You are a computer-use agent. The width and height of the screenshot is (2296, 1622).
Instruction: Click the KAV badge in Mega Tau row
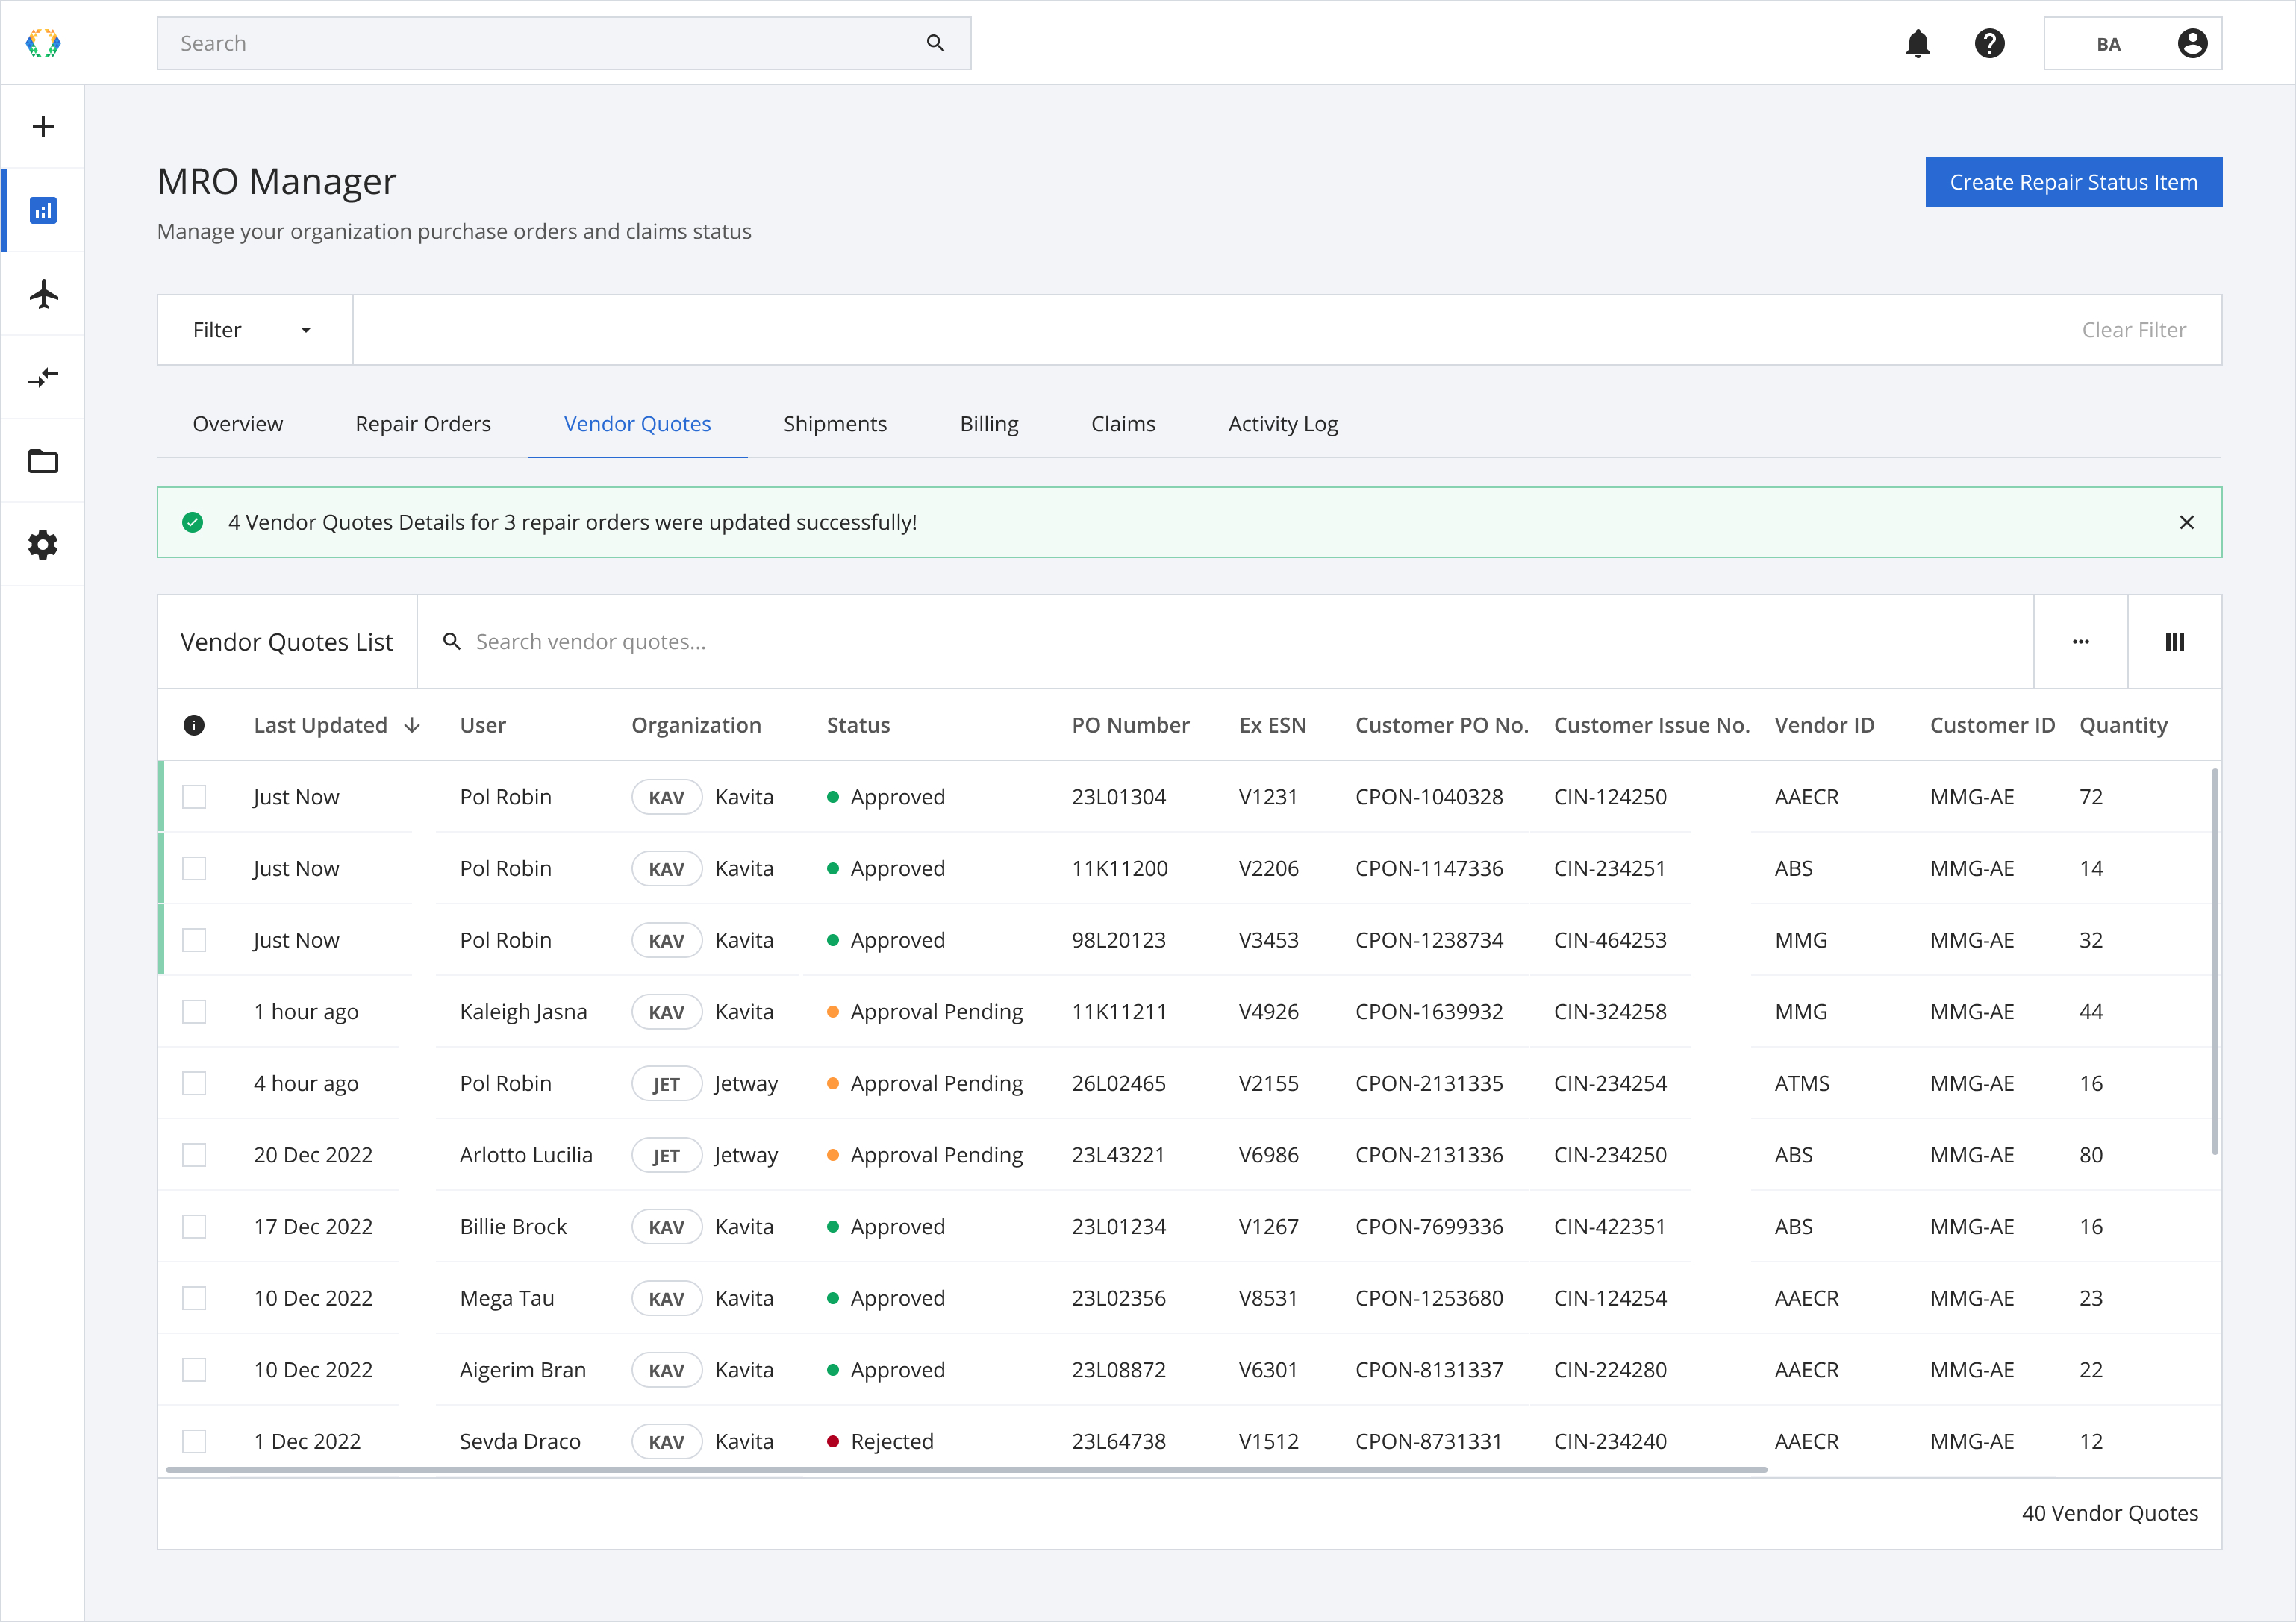666,1298
